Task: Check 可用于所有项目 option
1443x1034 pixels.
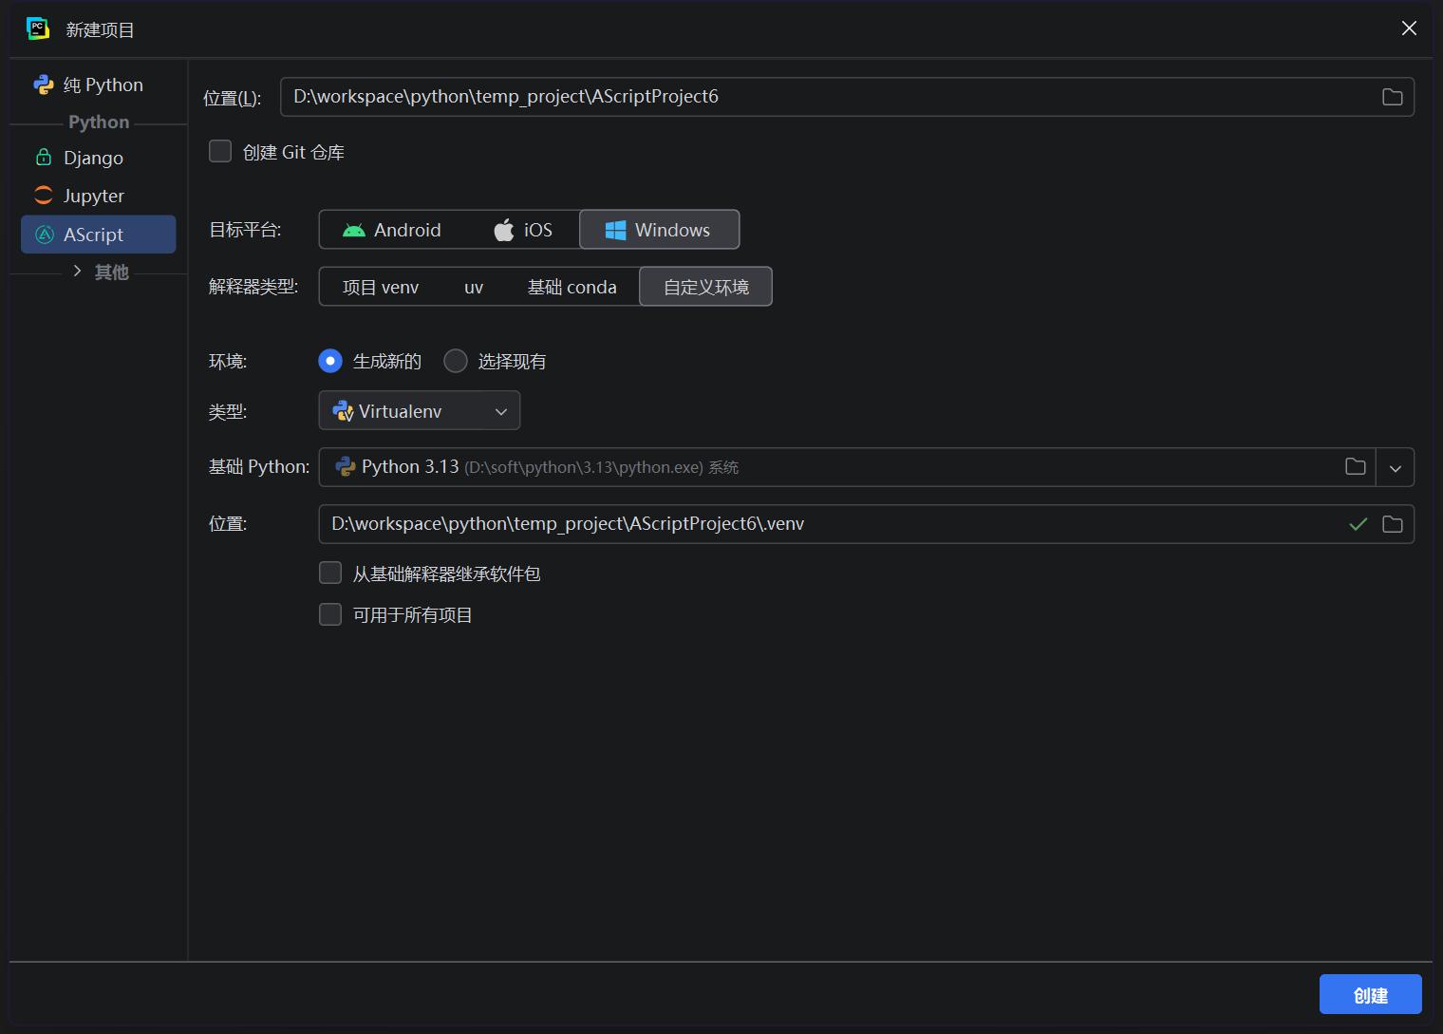Action: [x=330, y=615]
